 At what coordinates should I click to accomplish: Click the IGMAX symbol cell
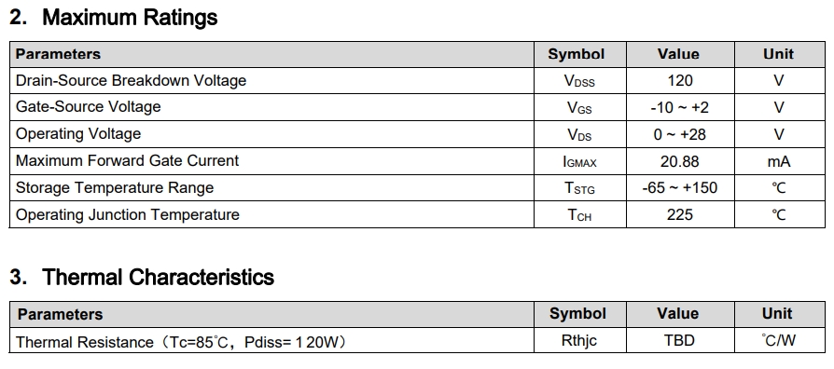tap(579, 161)
